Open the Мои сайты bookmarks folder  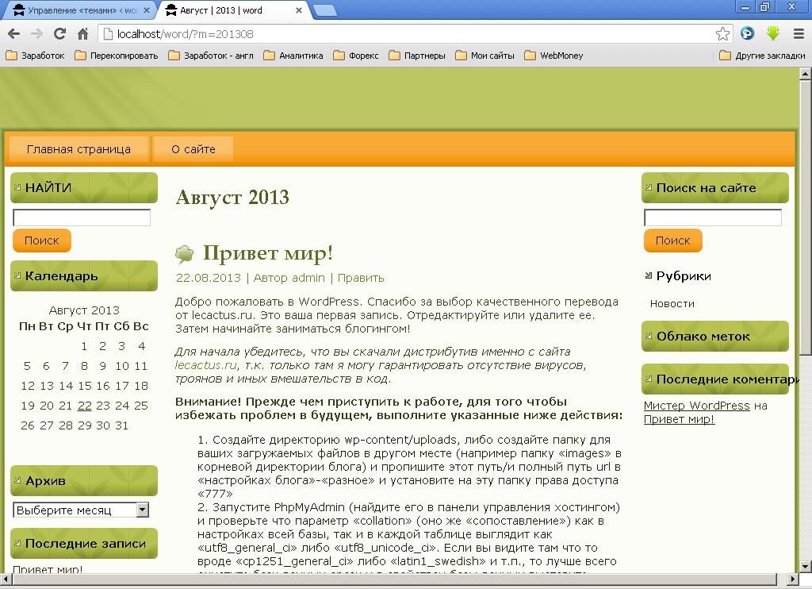click(x=485, y=56)
